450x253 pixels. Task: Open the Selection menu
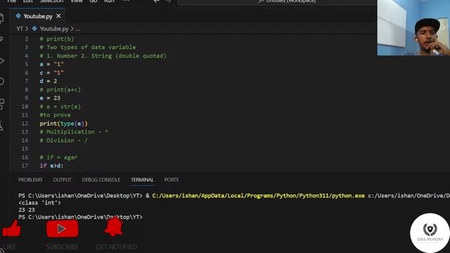pyautogui.click(x=51, y=1)
